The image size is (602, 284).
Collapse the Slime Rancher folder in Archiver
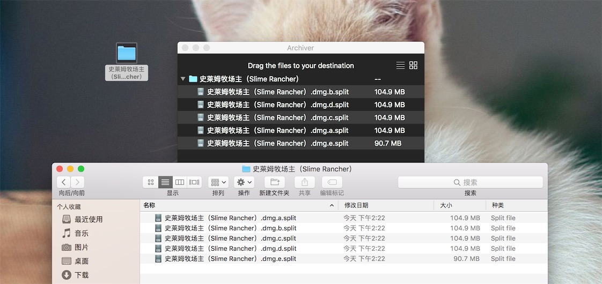pyautogui.click(x=183, y=79)
